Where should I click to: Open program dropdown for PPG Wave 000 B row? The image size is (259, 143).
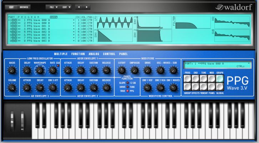(74, 23)
